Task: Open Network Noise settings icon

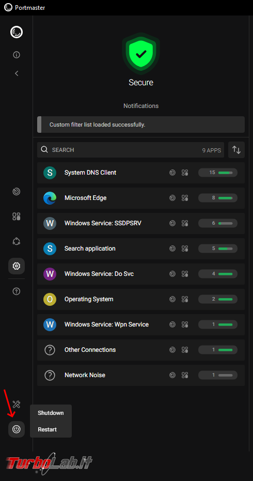Action: coord(185,375)
